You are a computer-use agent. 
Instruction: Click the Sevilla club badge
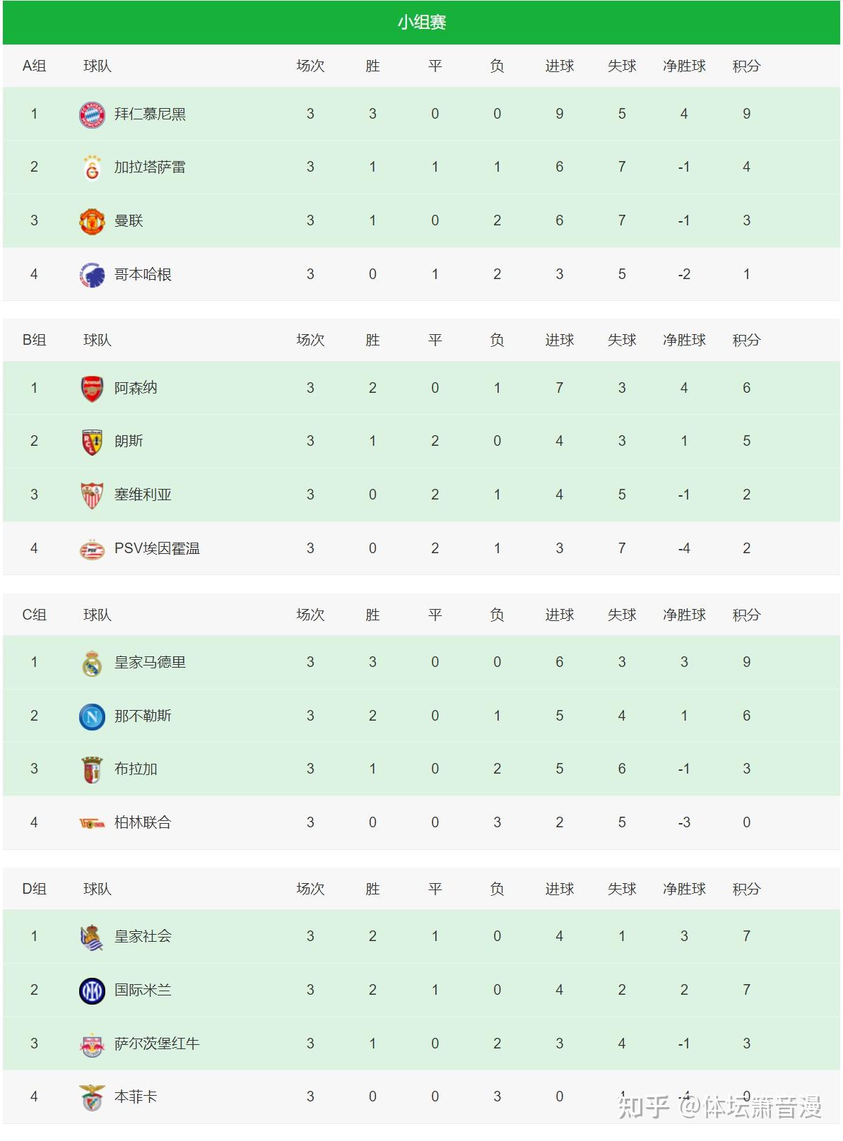click(92, 495)
